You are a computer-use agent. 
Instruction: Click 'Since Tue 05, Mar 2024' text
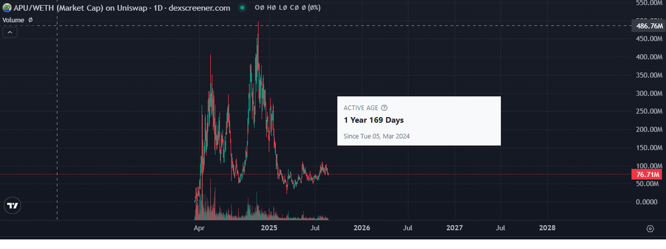point(377,136)
